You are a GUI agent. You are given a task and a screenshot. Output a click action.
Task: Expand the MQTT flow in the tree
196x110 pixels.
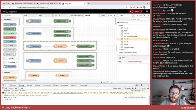(120, 31)
